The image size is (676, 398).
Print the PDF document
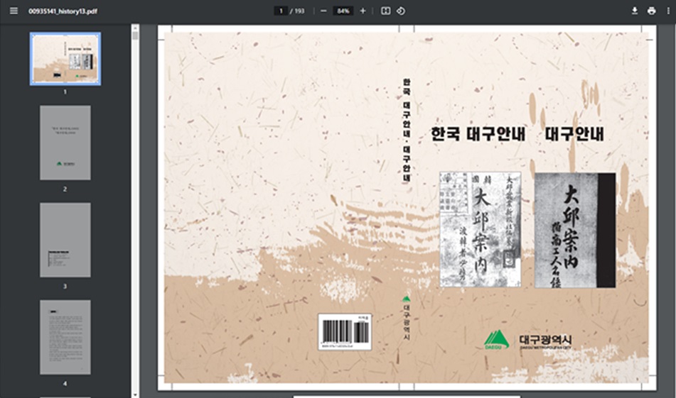tap(651, 11)
